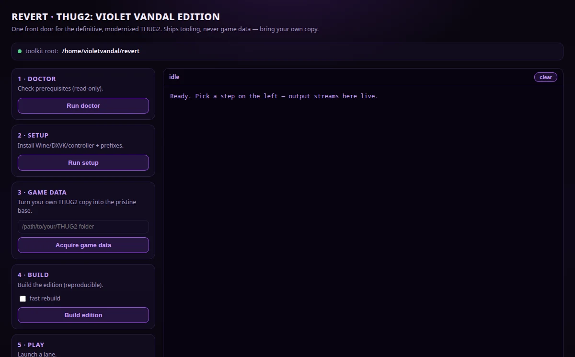The height and width of the screenshot is (357, 575).
Task: Click the Build edition button
Action: 83,315
